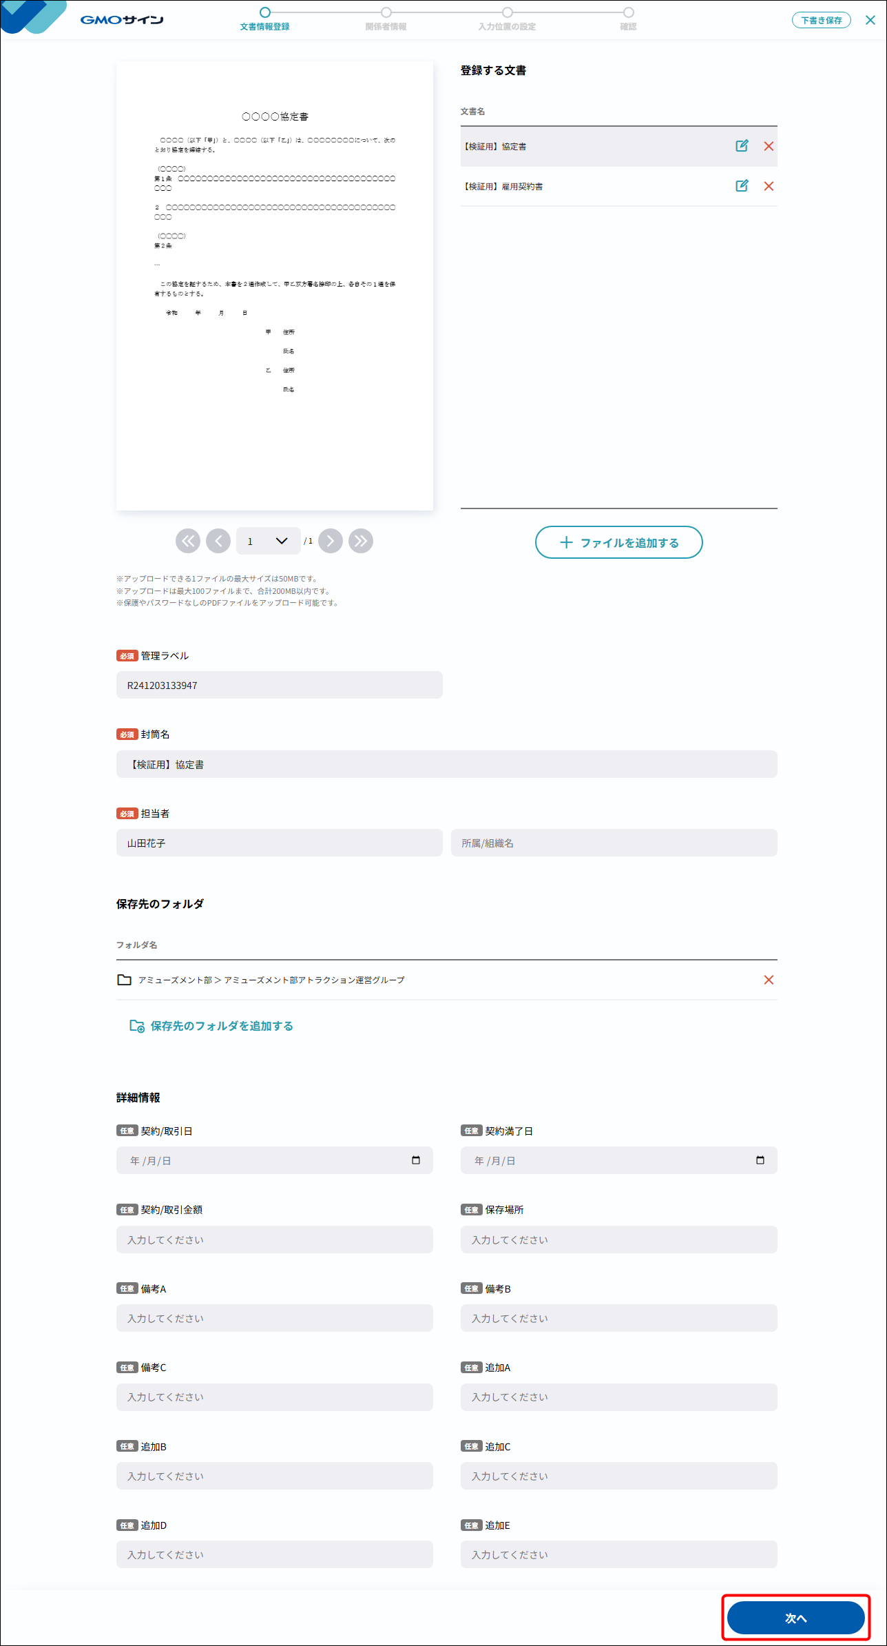Go to previous page of preview
This screenshot has height=1646, width=887.
point(218,541)
